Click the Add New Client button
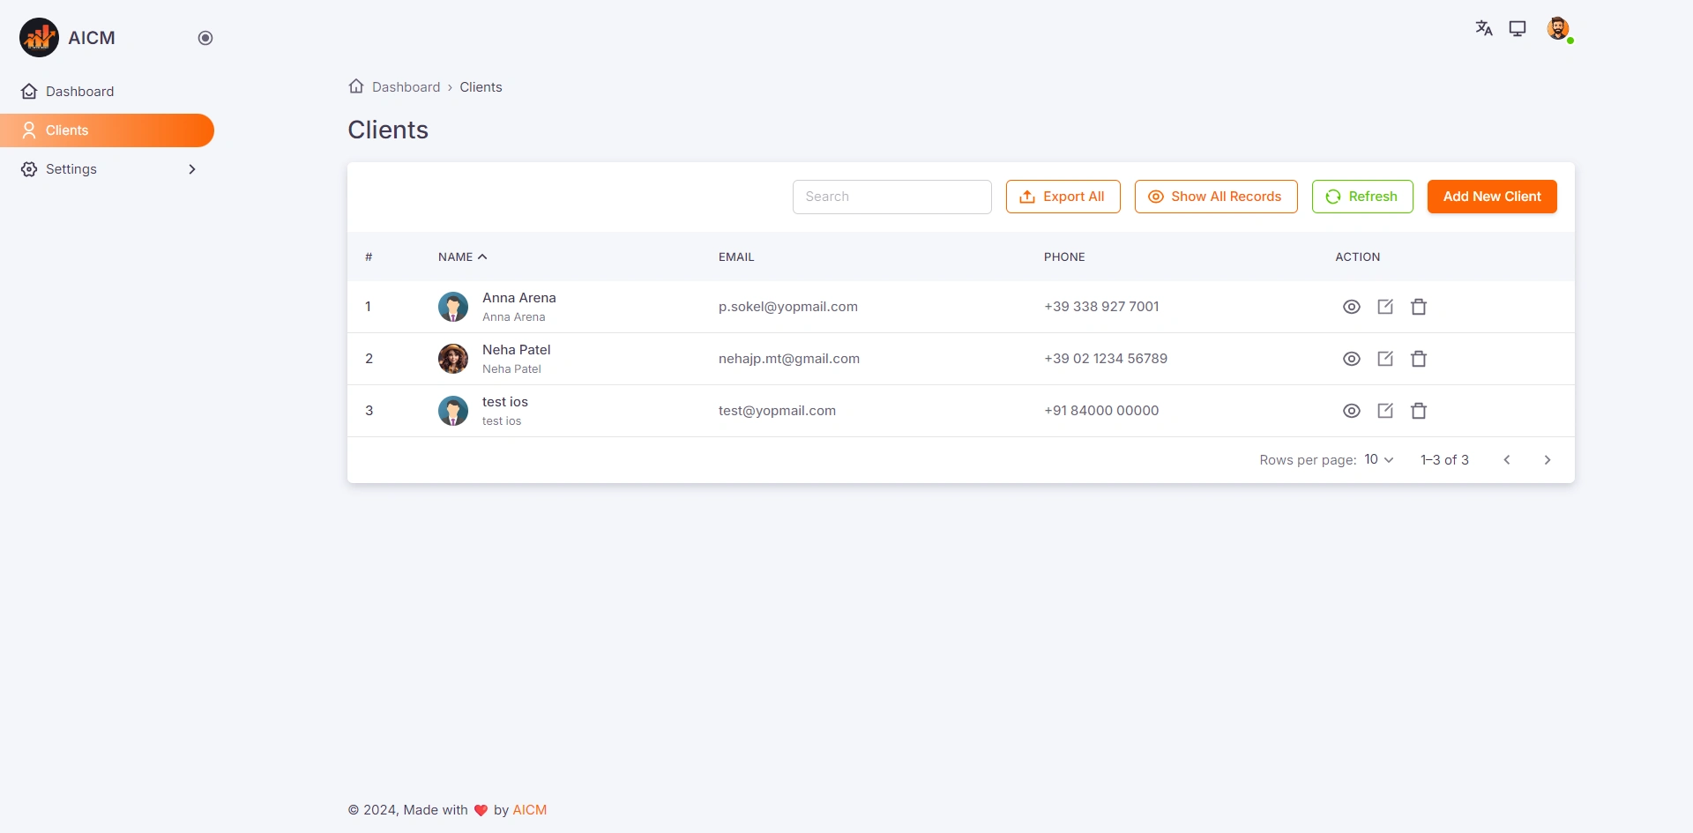Viewport: 1693px width, 833px height. pos(1492,197)
